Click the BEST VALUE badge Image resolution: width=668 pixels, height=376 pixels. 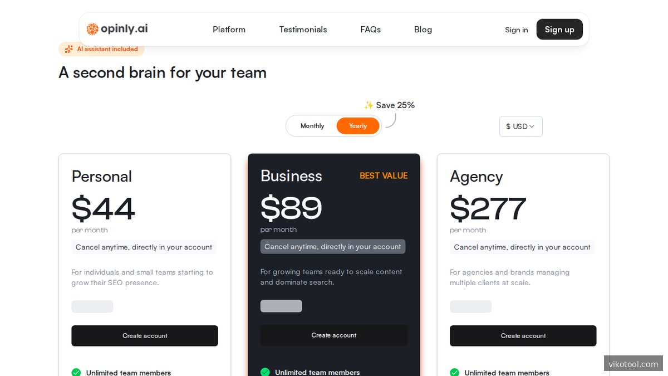click(x=384, y=175)
